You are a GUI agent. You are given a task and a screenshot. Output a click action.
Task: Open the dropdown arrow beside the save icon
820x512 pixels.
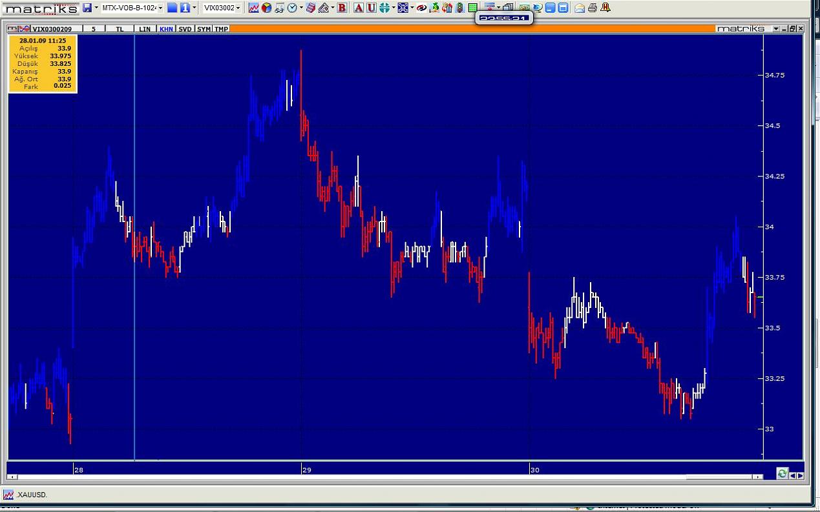pyautogui.click(x=96, y=8)
